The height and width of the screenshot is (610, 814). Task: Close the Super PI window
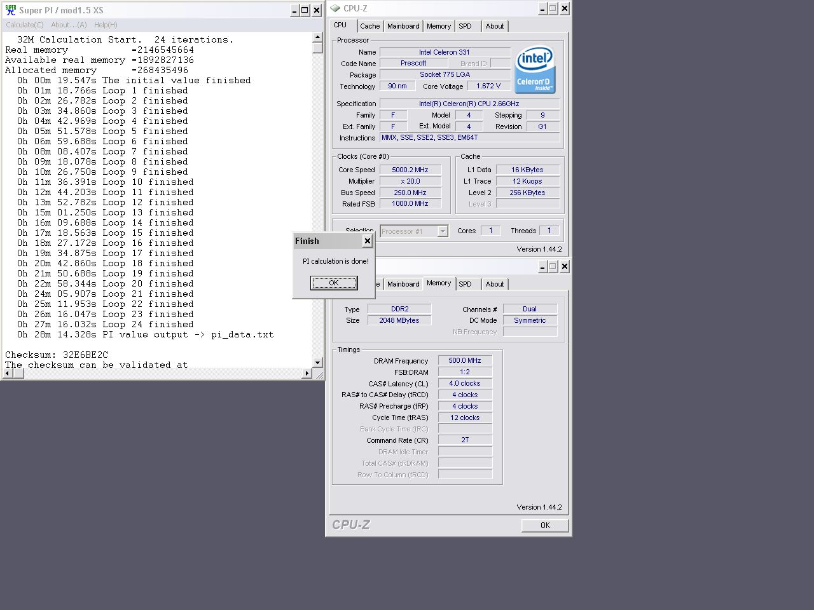pos(316,10)
